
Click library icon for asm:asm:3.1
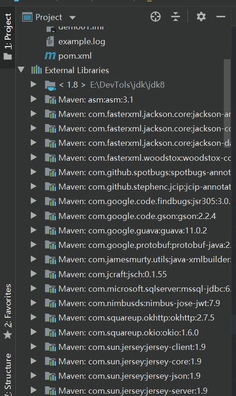click(x=50, y=100)
